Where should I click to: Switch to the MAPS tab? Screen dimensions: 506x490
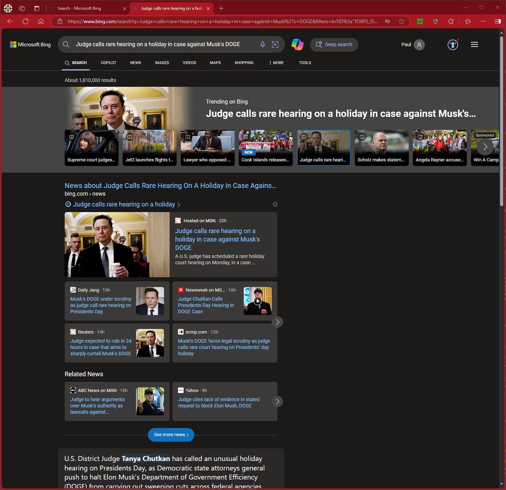point(215,63)
